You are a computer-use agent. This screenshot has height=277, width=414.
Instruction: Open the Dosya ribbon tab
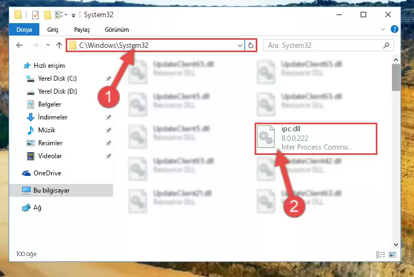pyautogui.click(x=24, y=30)
